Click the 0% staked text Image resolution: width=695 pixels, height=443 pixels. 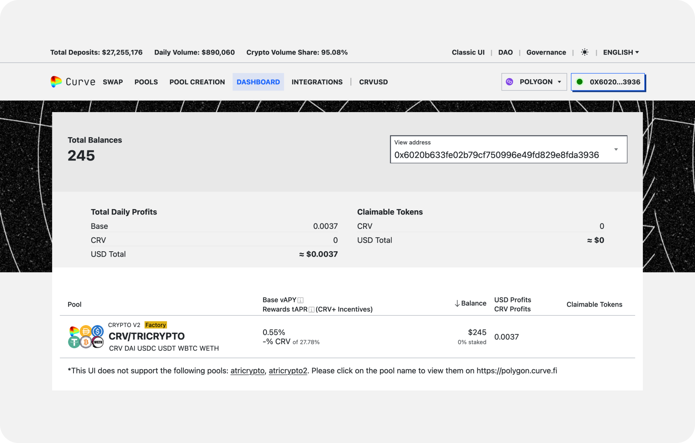472,342
